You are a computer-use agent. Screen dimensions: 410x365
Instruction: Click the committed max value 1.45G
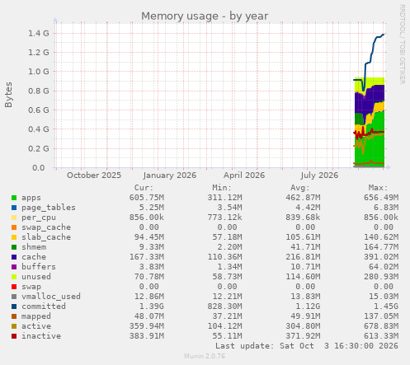coord(386,307)
